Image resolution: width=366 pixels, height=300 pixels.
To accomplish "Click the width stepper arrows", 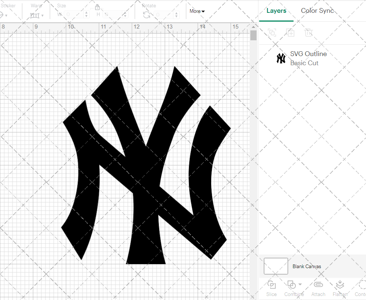I will coord(87,15).
